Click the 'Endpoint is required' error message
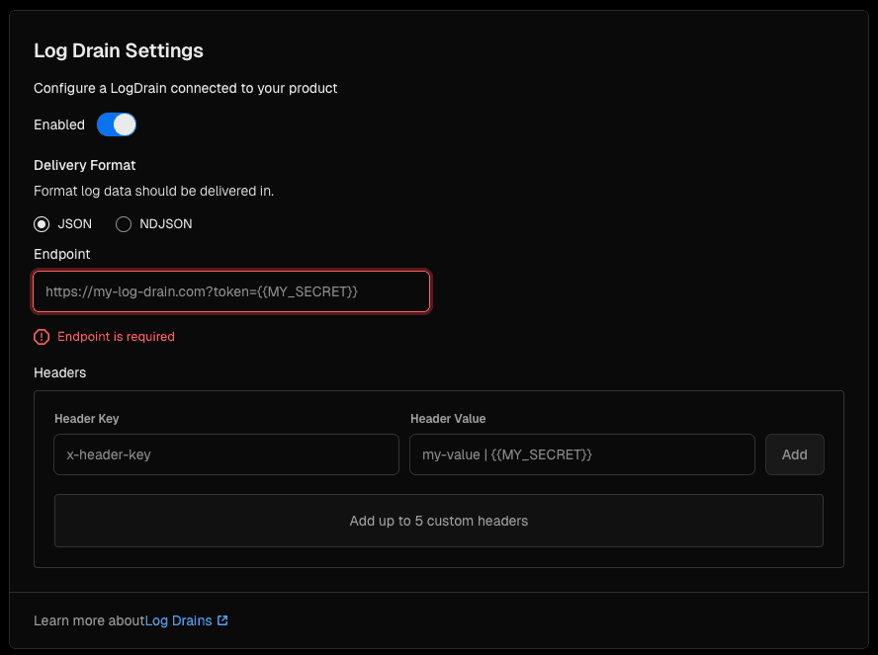The image size is (878, 655). point(116,337)
